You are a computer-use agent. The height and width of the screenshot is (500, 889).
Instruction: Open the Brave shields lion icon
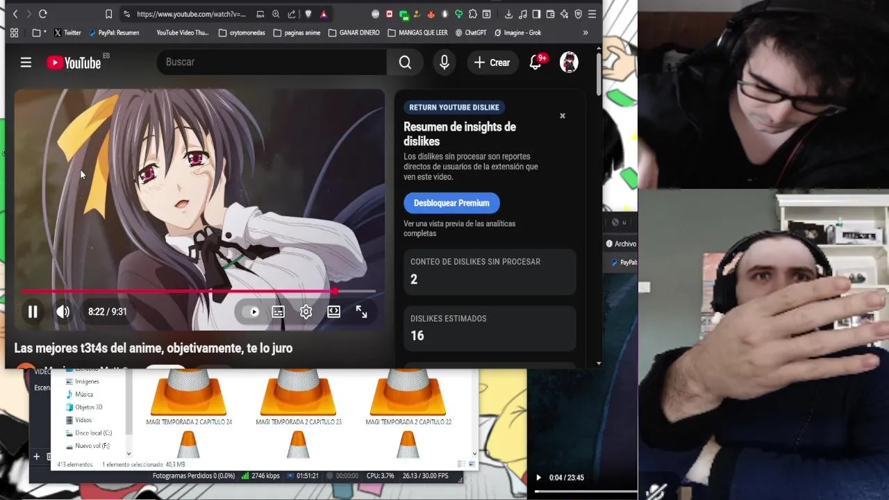(x=308, y=14)
